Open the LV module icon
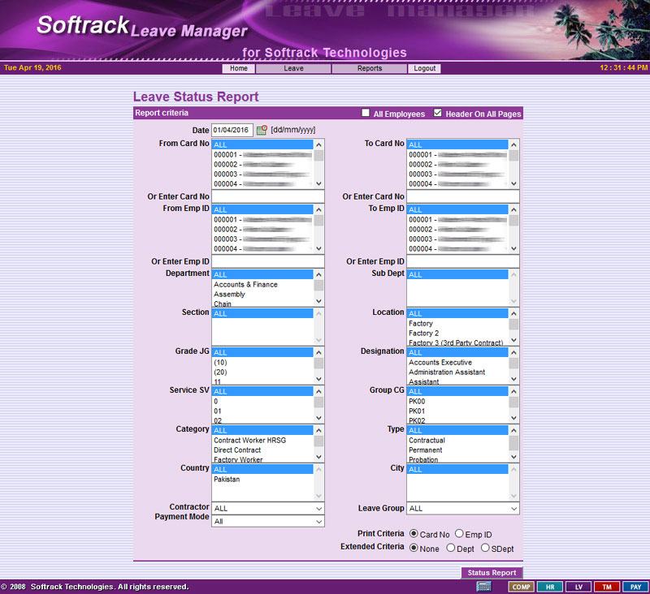Image resolution: width=650 pixels, height=594 pixels. (x=578, y=587)
